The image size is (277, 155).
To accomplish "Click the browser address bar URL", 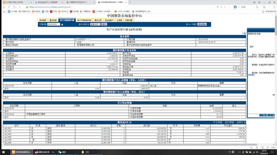I will (50, 7).
